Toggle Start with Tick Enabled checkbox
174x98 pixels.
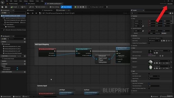[149, 84]
